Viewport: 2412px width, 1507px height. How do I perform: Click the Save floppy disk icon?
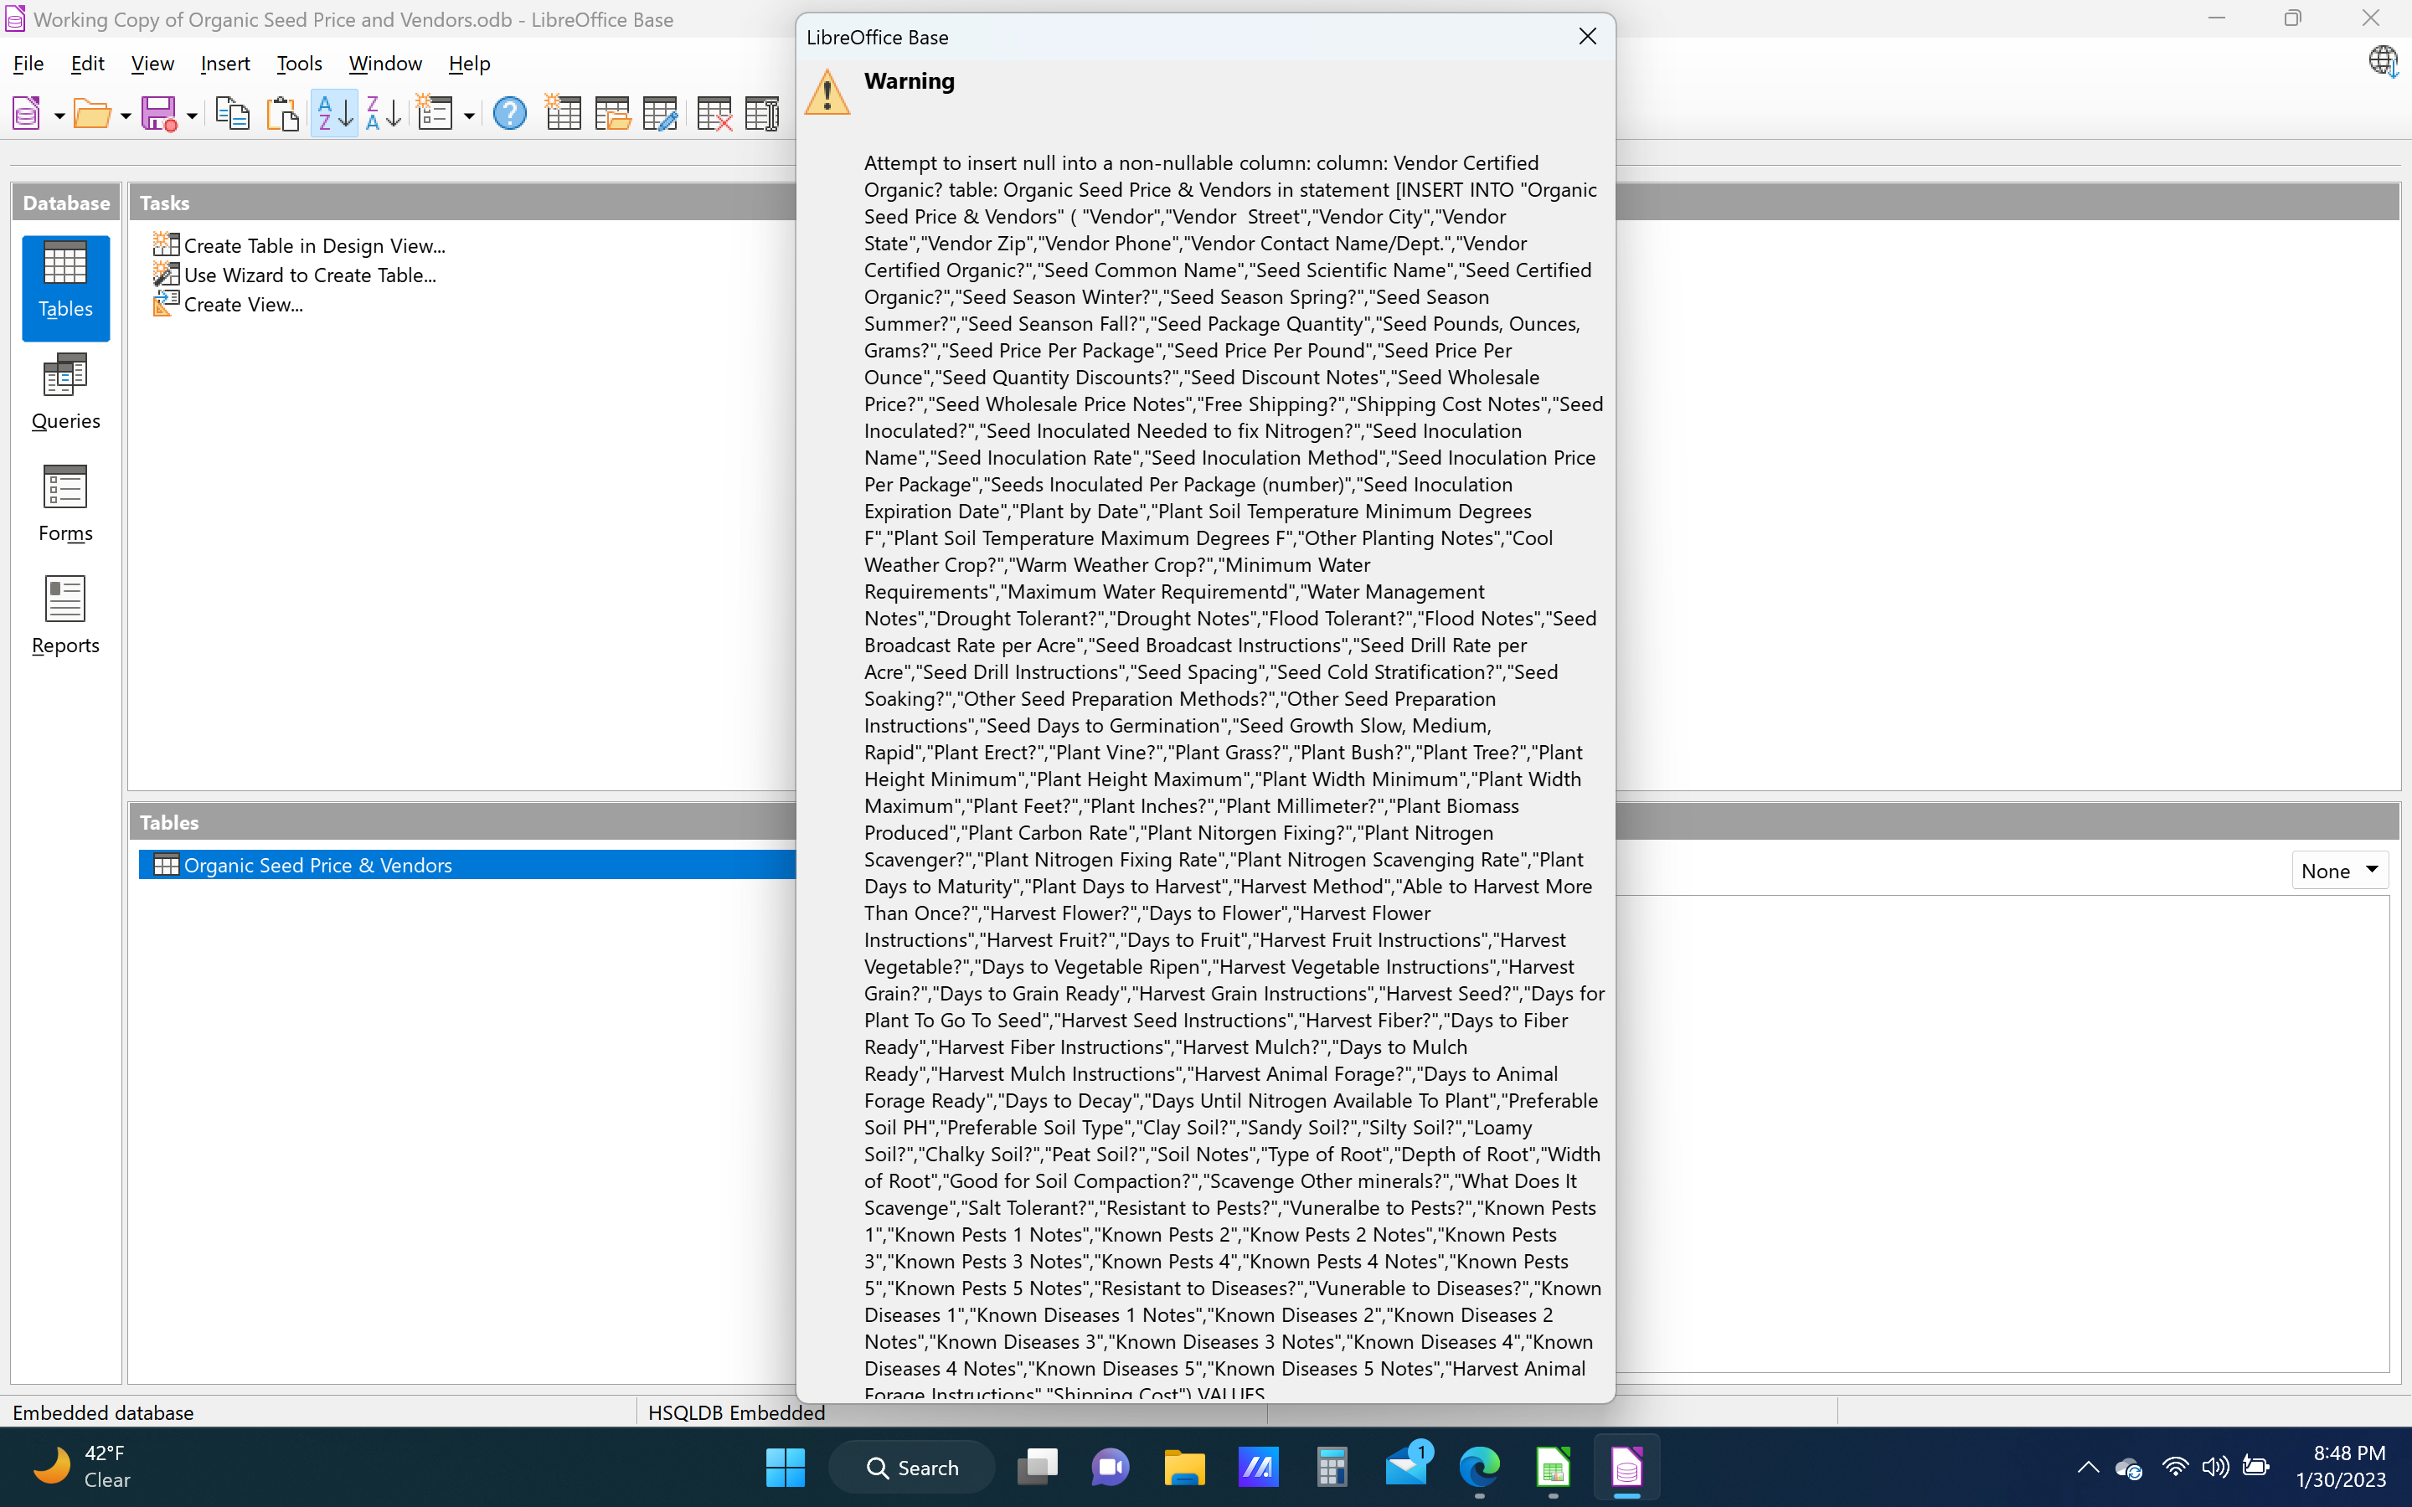159,114
